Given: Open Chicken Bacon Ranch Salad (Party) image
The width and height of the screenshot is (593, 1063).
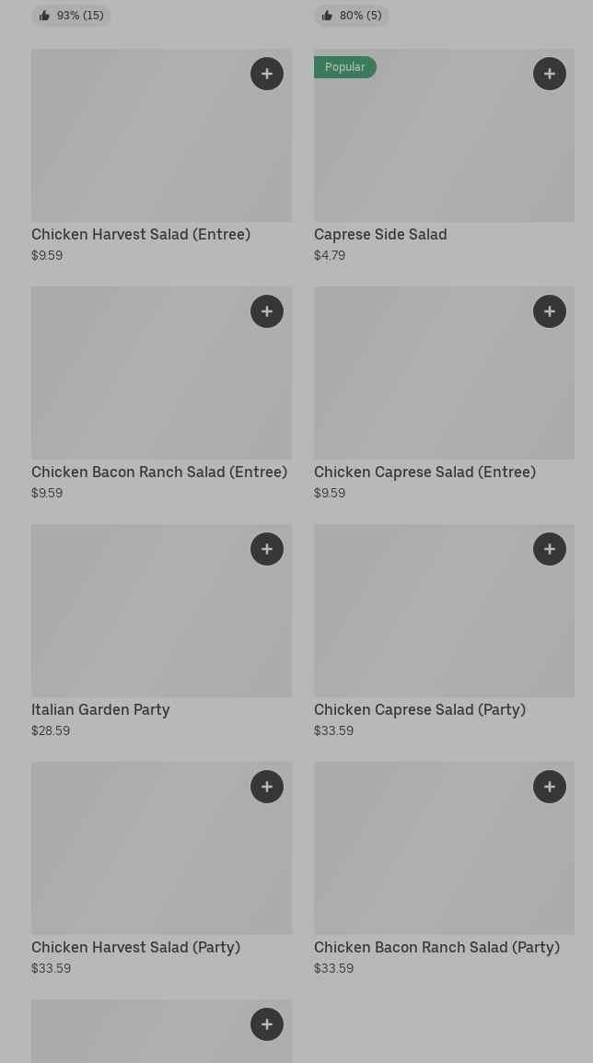Looking at the screenshot, I should [444, 848].
